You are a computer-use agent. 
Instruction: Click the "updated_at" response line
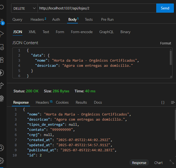[x=70, y=145]
